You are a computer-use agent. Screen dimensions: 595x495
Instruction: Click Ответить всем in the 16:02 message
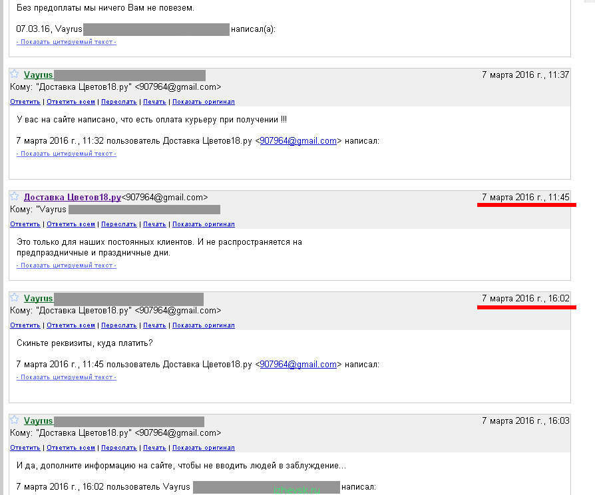coord(71,325)
